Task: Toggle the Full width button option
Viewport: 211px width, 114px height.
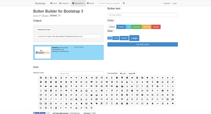Action: pos(143,45)
